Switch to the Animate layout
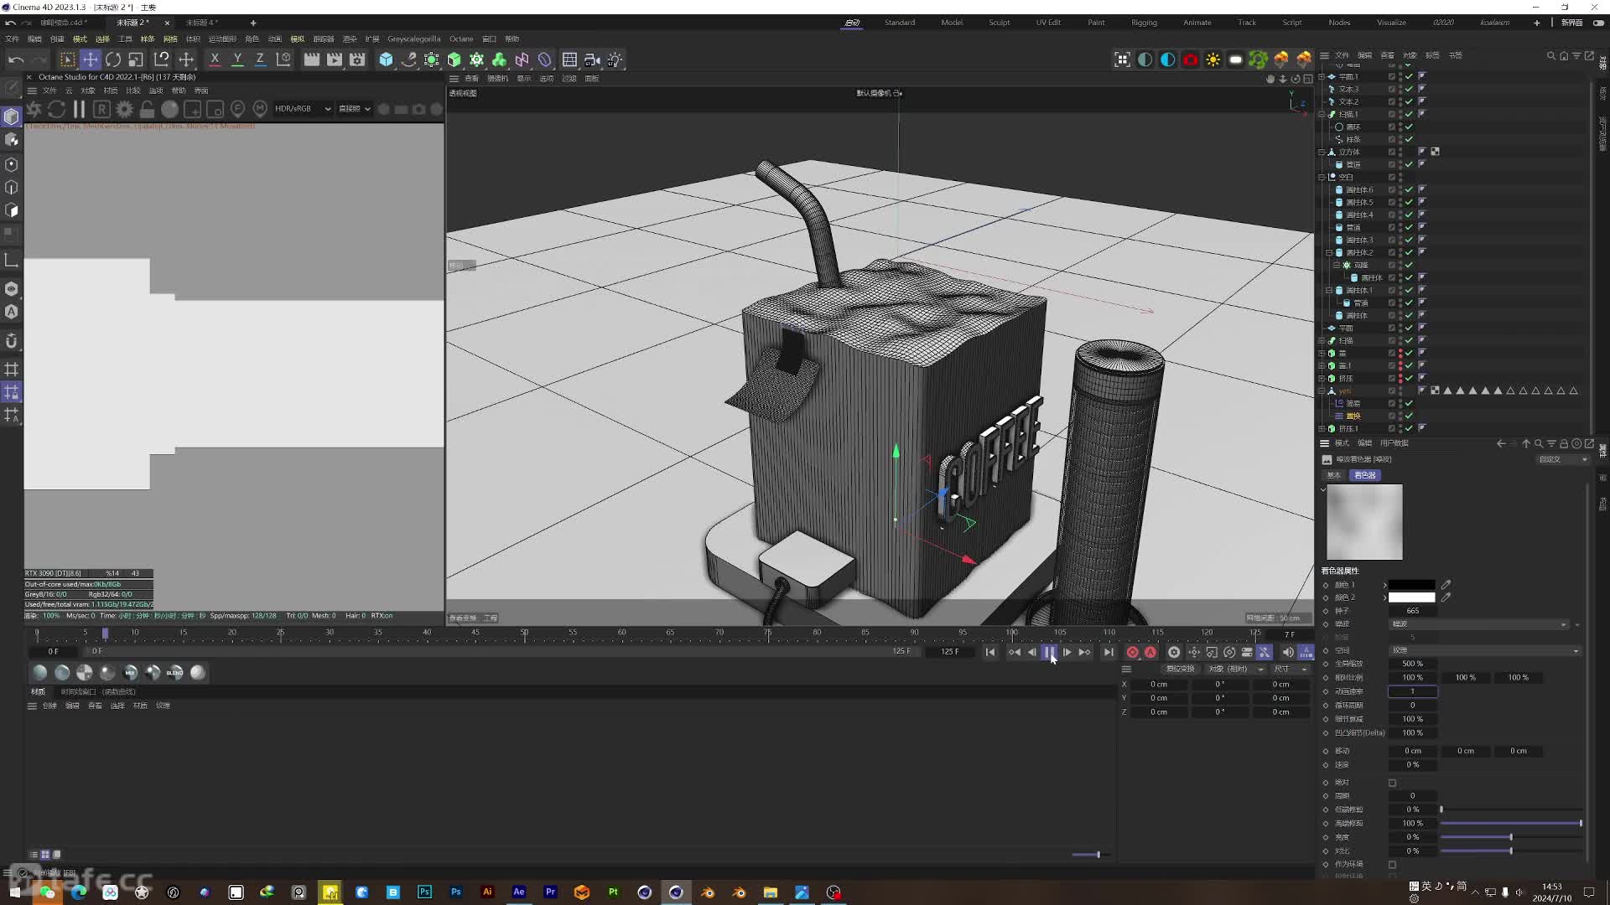The width and height of the screenshot is (1610, 905). [x=1197, y=23]
